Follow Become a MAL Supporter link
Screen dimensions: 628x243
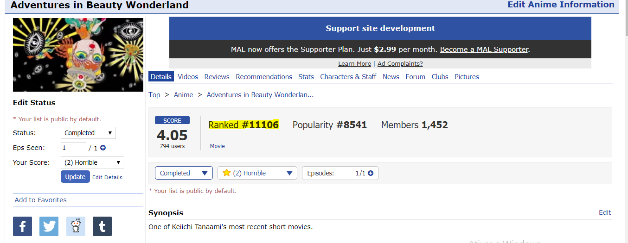click(x=484, y=49)
